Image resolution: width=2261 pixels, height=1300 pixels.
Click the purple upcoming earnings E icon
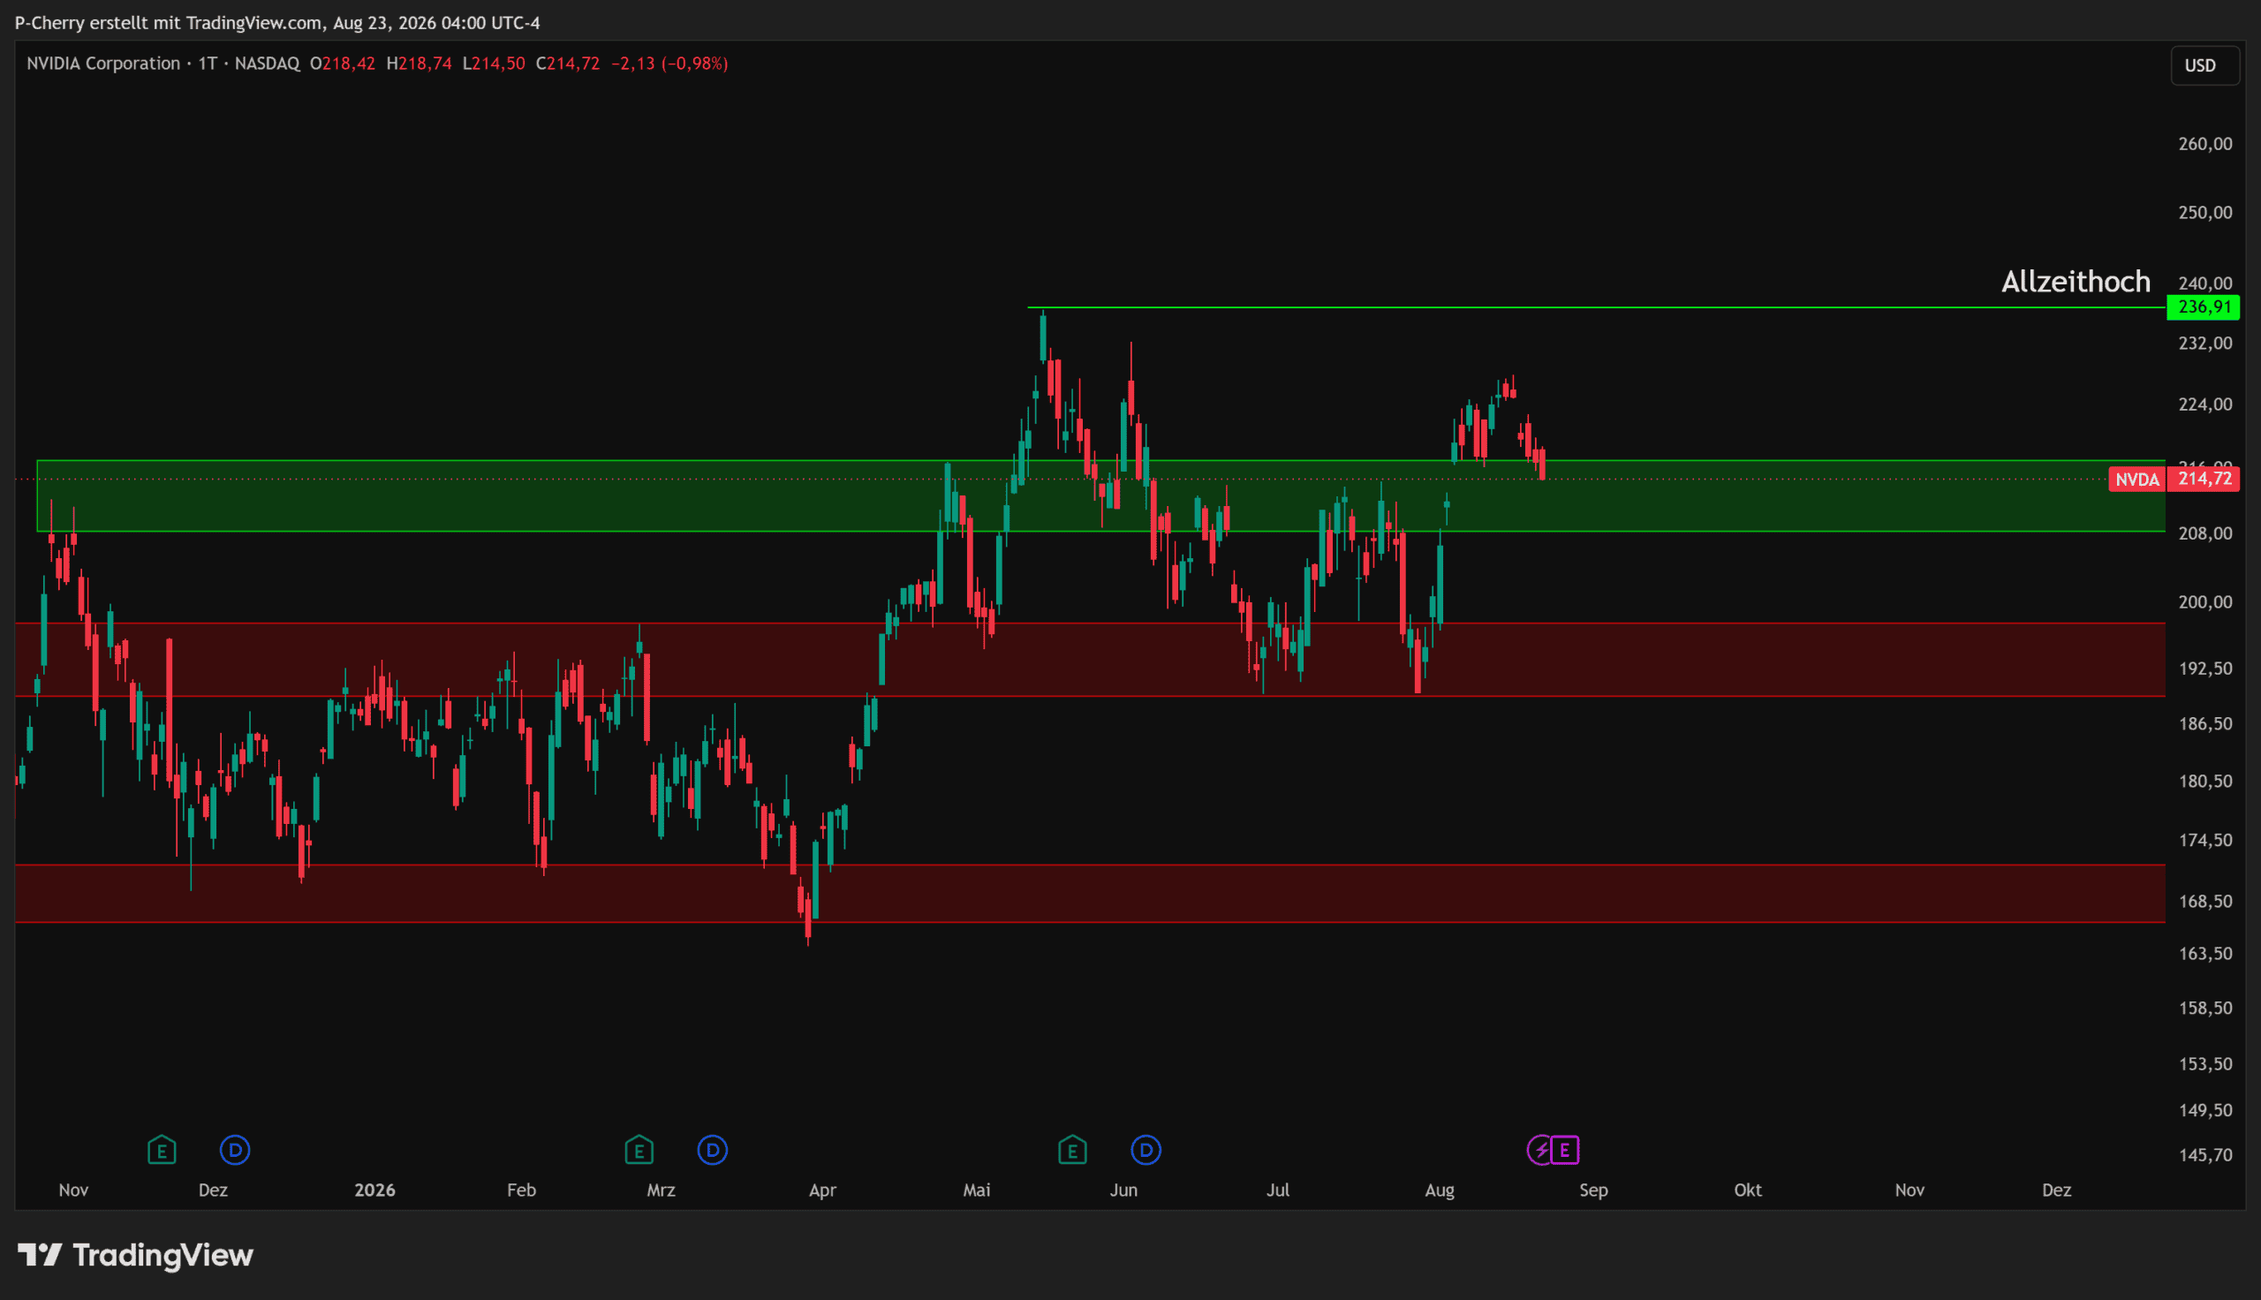[1565, 1150]
